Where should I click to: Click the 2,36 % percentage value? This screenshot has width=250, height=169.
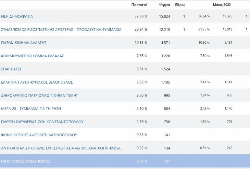(142, 95)
